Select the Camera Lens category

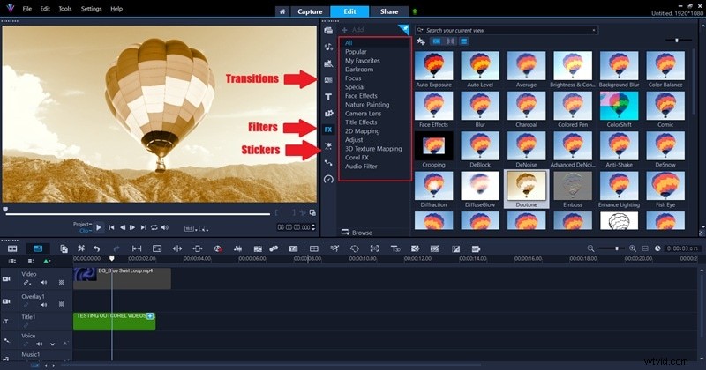(363, 114)
